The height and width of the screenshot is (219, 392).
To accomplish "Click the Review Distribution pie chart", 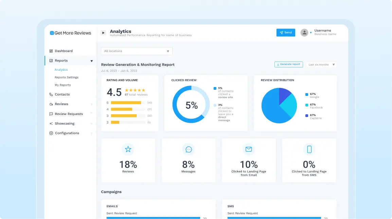I will [279, 105].
